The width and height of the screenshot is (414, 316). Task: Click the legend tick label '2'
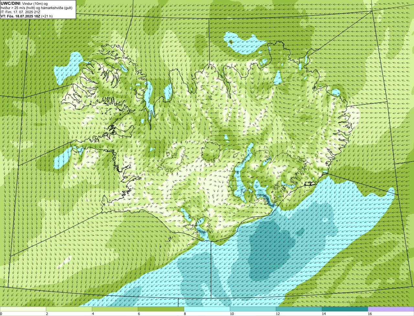click(47, 314)
